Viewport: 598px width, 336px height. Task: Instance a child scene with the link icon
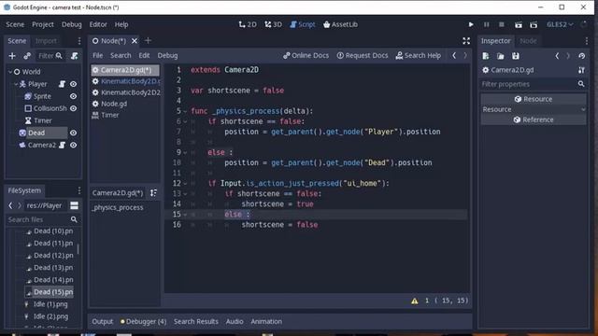(27, 56)
